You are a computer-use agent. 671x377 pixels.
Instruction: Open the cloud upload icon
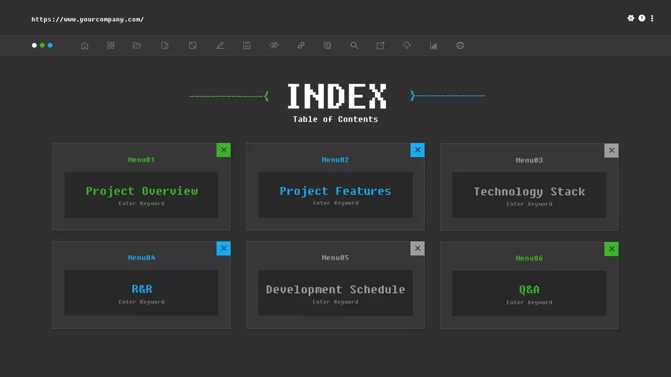[x=407, y=46]
